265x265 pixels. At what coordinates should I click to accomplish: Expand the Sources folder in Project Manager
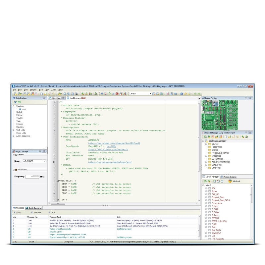click(206, 144)
